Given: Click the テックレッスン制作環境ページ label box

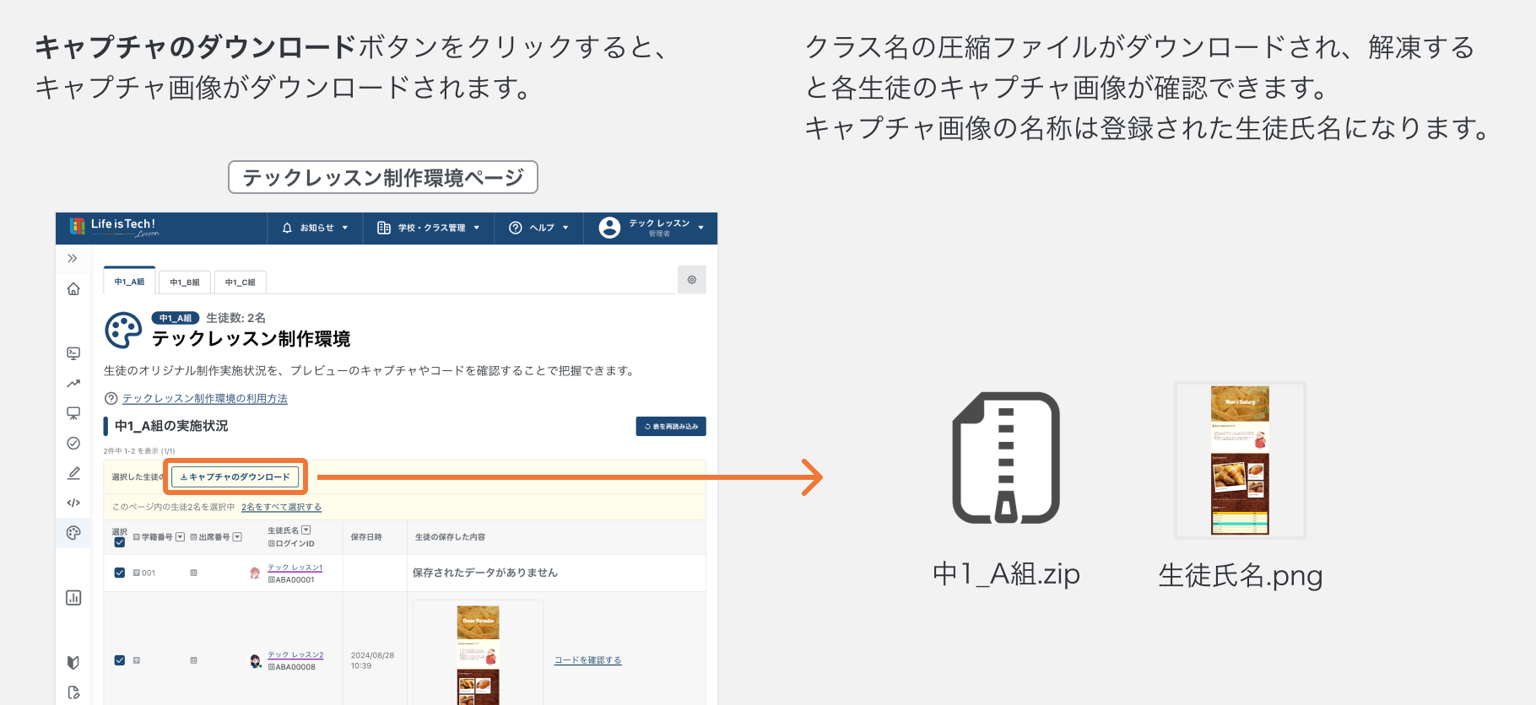Looking at the screenshot, I should click(x=383, y=177).
